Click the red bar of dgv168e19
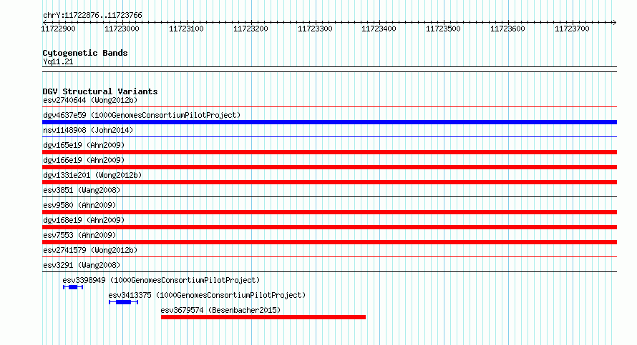 point(329,227)
